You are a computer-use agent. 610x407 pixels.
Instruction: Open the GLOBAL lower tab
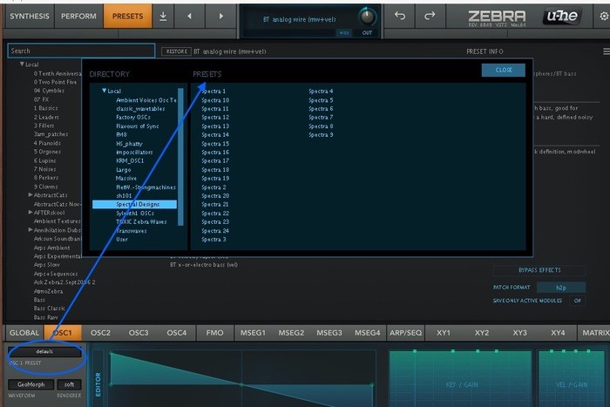[24, 333]
